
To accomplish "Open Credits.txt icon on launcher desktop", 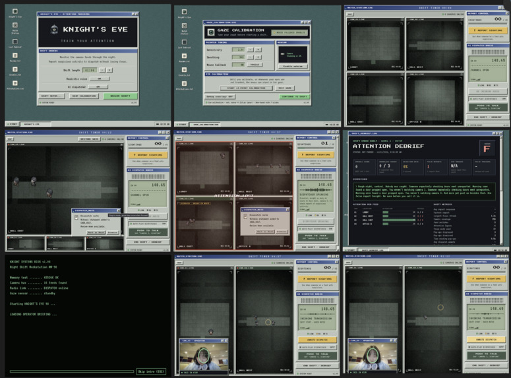I will point(15,69).
